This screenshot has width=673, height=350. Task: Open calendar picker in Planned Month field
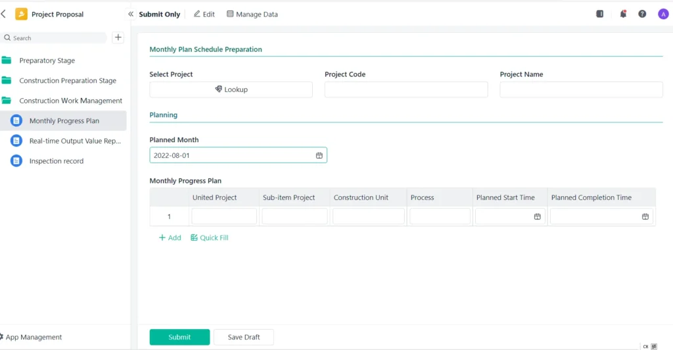click(x=319, y=155)
